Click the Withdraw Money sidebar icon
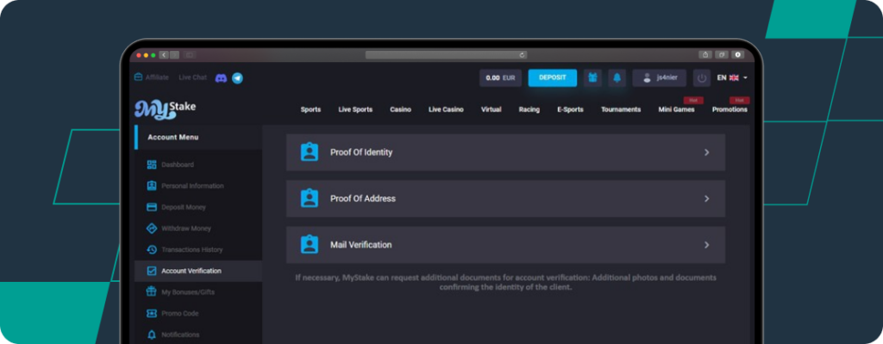The width and height of the screenshot is (883, 344). coord(152,228)
